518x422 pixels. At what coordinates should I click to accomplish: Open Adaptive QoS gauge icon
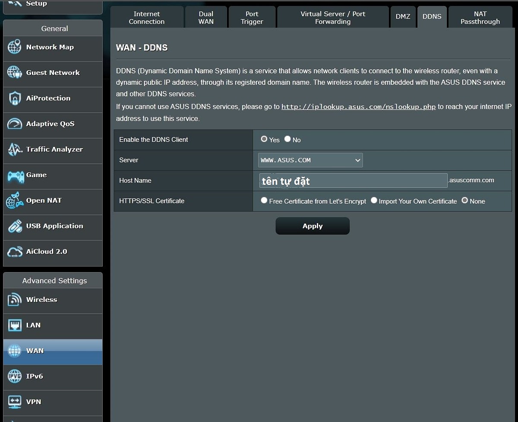(14, 124)
